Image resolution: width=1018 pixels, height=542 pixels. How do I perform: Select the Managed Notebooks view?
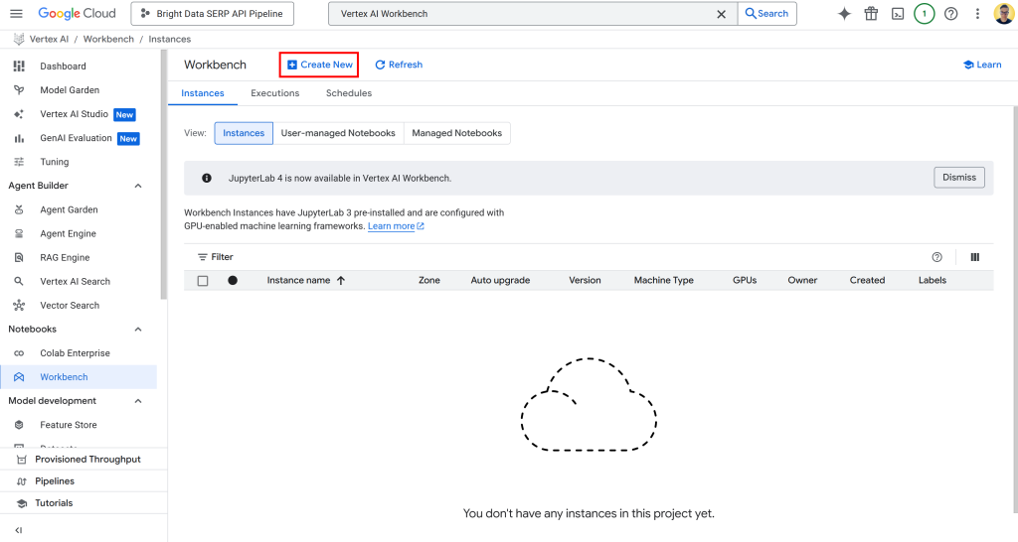coord(456,133)
